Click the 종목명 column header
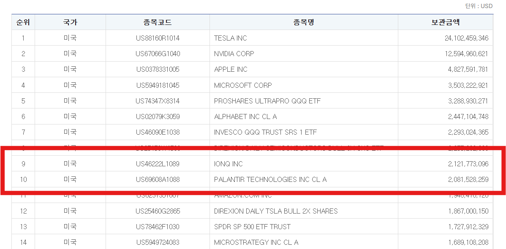Screen dimensions: 506x249 point(304,22)
